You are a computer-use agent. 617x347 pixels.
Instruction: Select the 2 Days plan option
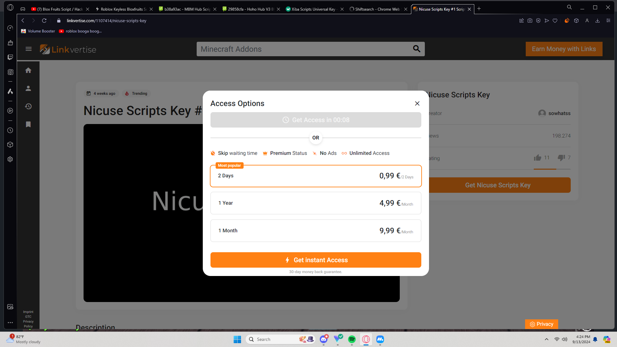pos(316,176)
